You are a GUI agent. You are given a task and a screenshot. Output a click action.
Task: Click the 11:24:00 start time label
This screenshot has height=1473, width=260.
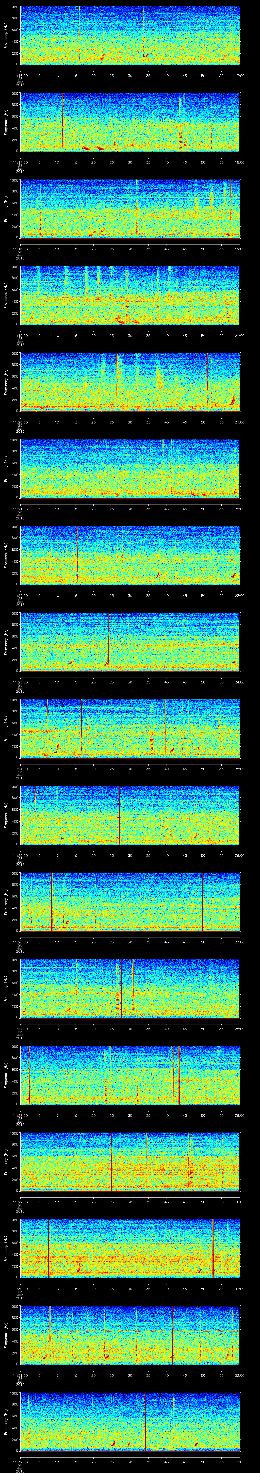[20, 768]
